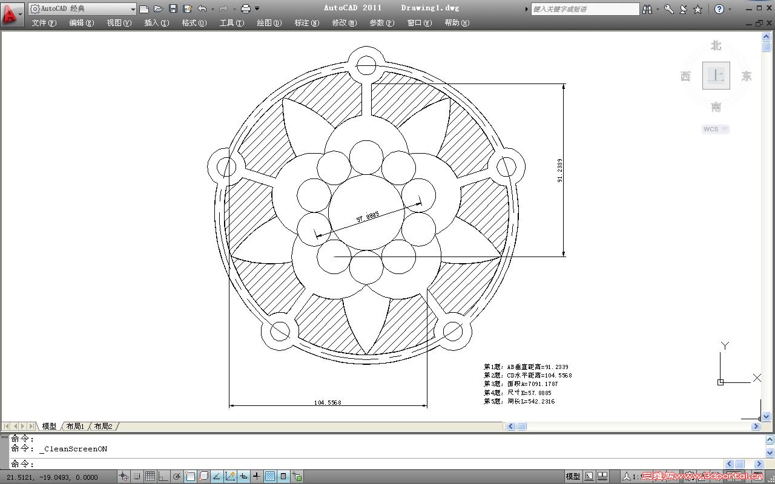Toggle Quick Properties in status bar

coord(283,477)
